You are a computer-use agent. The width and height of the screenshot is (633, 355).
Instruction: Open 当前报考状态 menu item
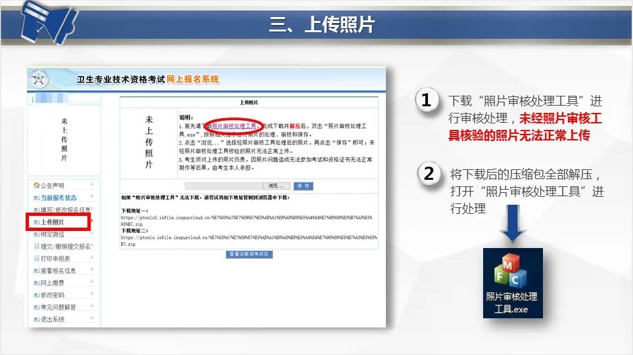[59, 198]
